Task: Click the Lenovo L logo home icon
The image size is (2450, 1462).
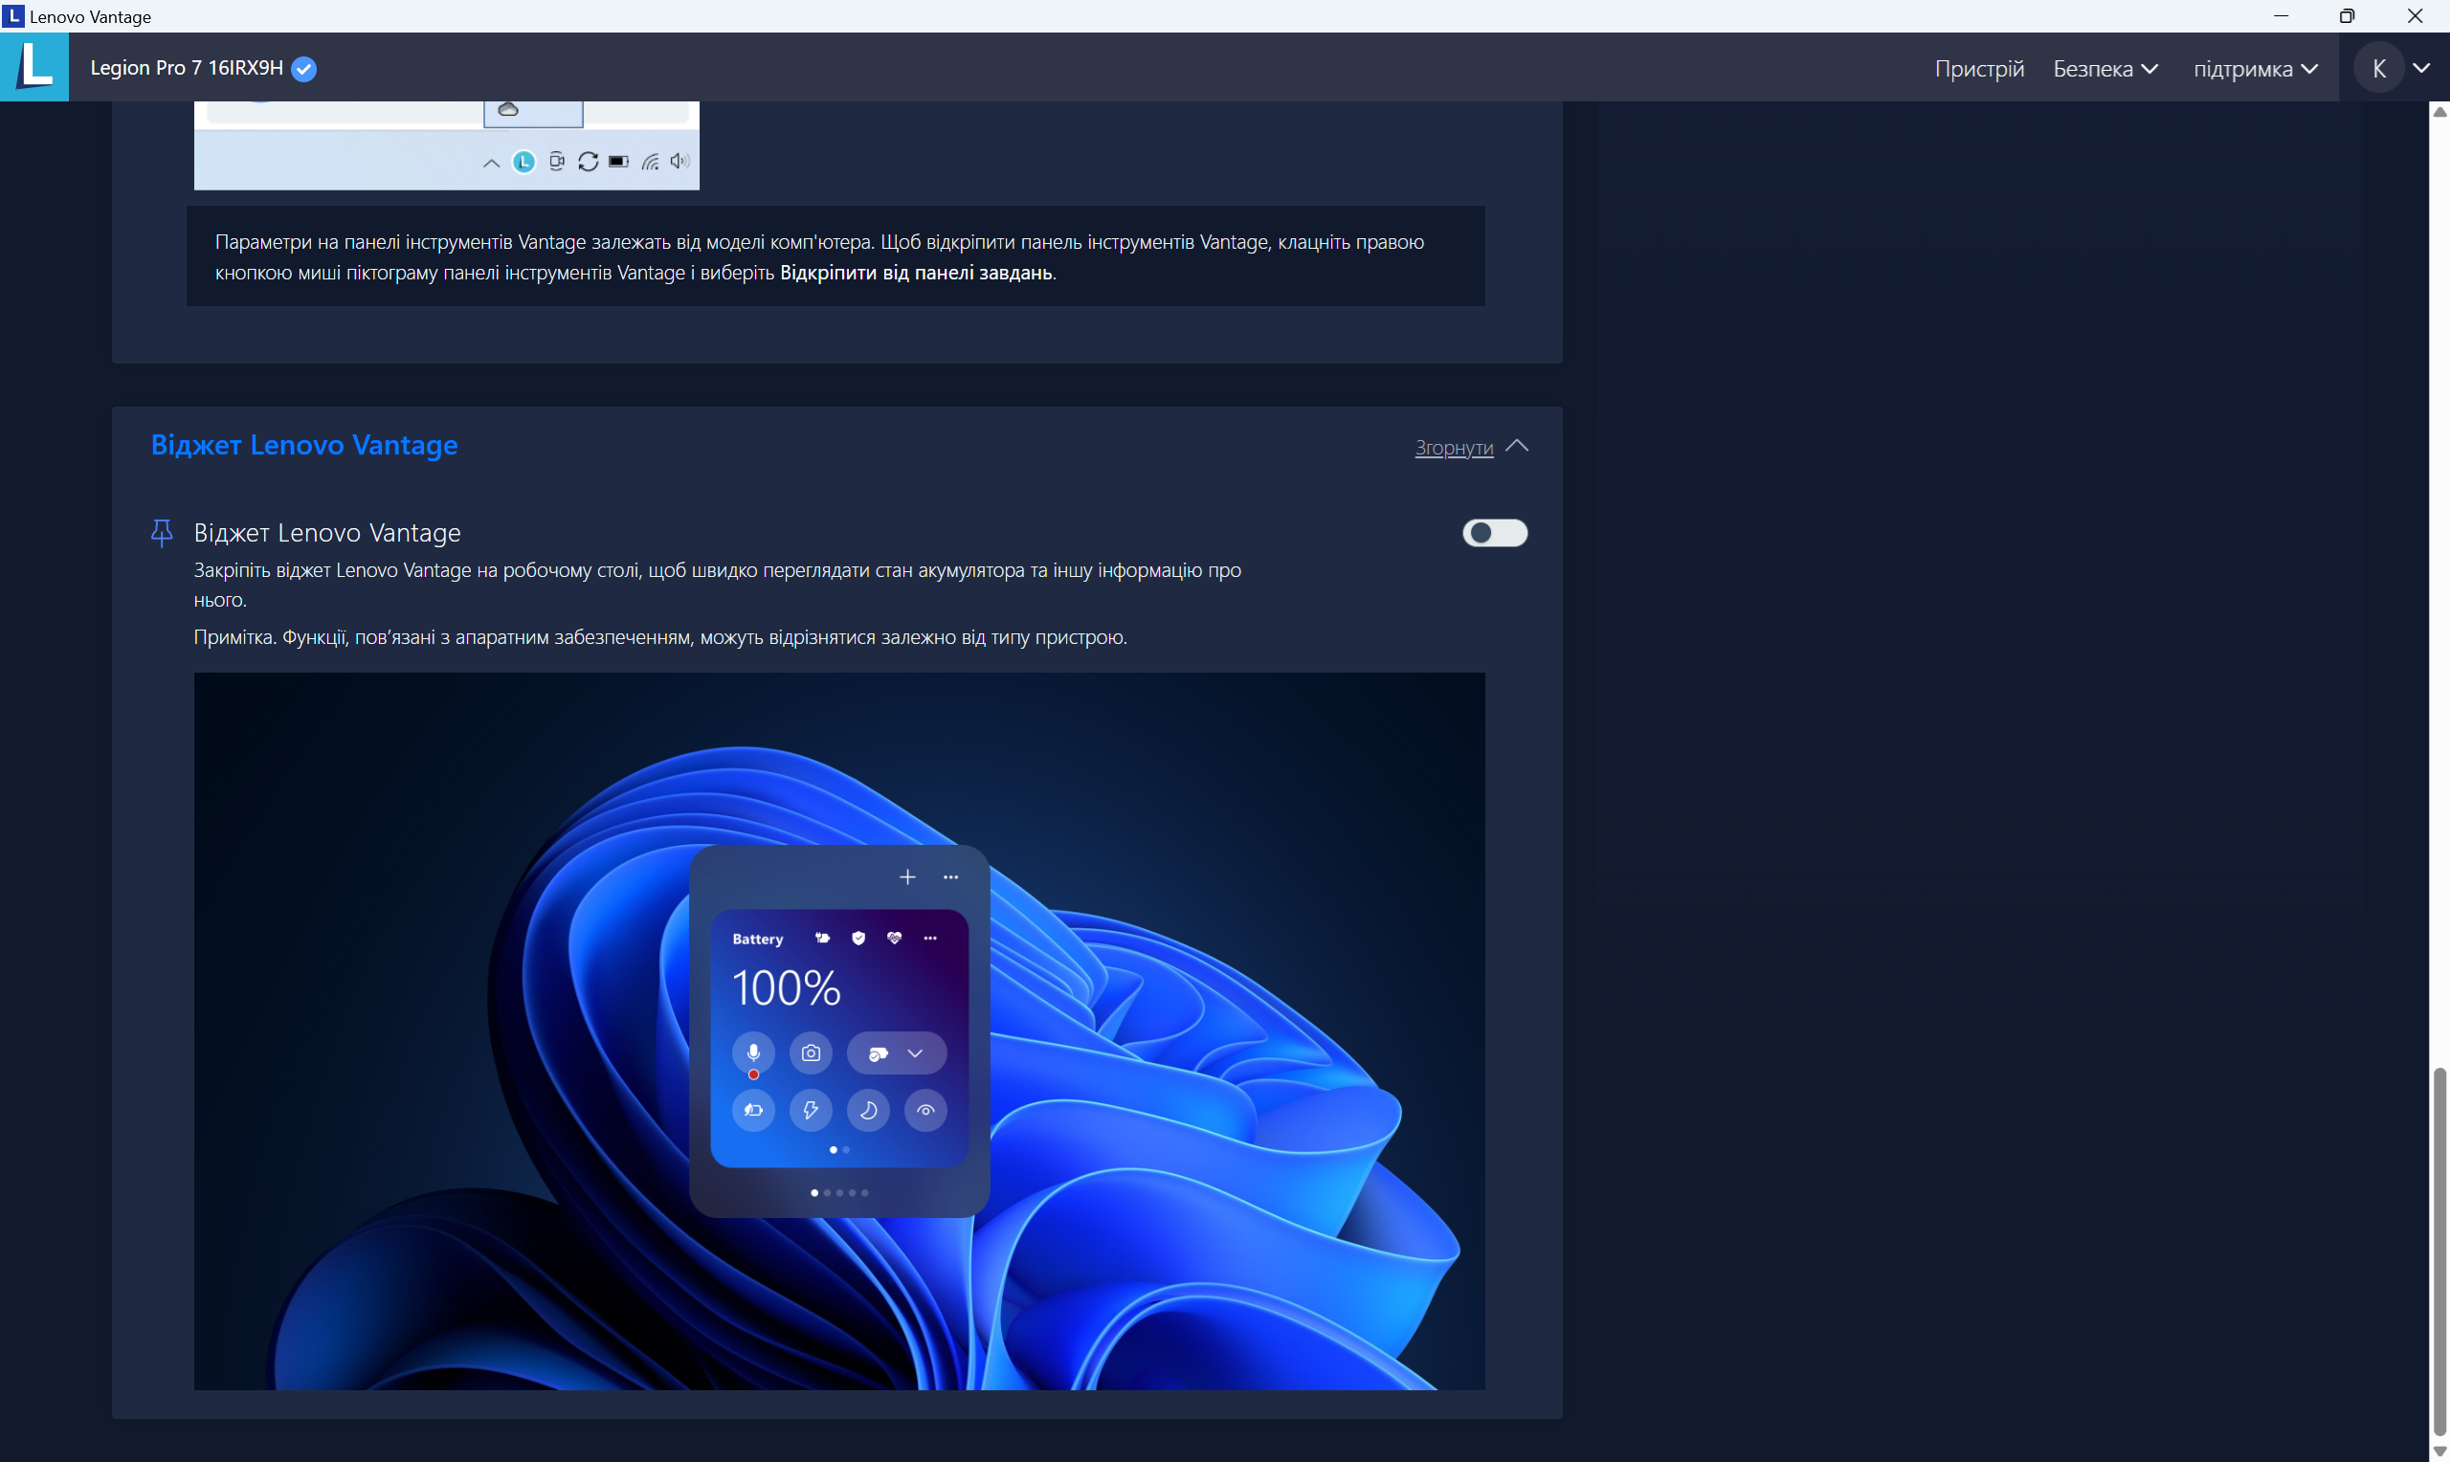Action: (x=34, y=67)
